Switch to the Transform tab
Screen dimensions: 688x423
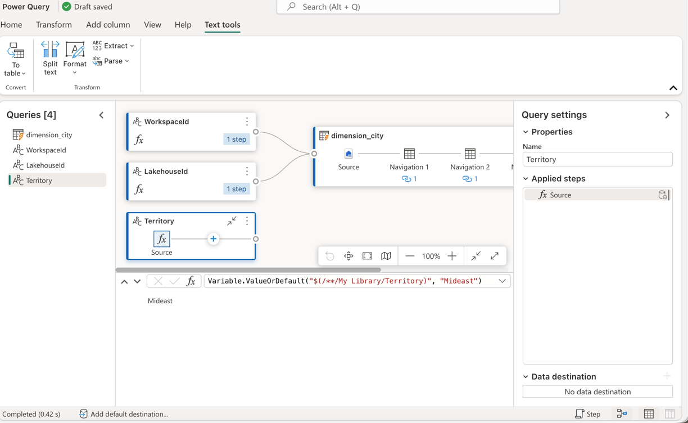coord(53,25)
